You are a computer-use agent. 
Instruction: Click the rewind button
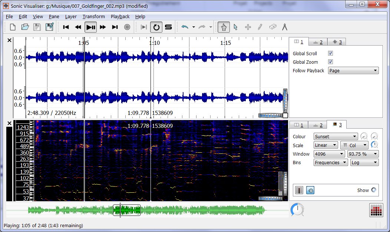click(78, 27)
